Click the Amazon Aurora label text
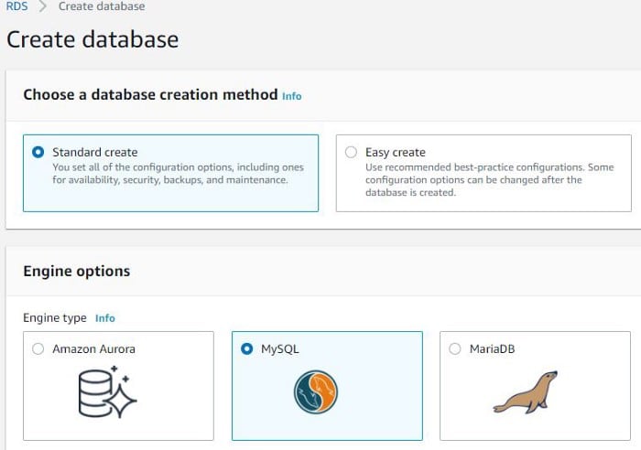This screenshot has width=641, height=450. click(93, 349)
